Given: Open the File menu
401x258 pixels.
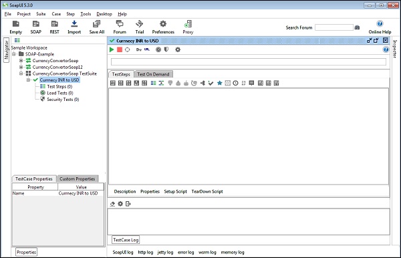Looking at the screenshot, I should [8, 14].
